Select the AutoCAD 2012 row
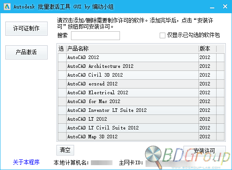232x170 pixels. 141,57
